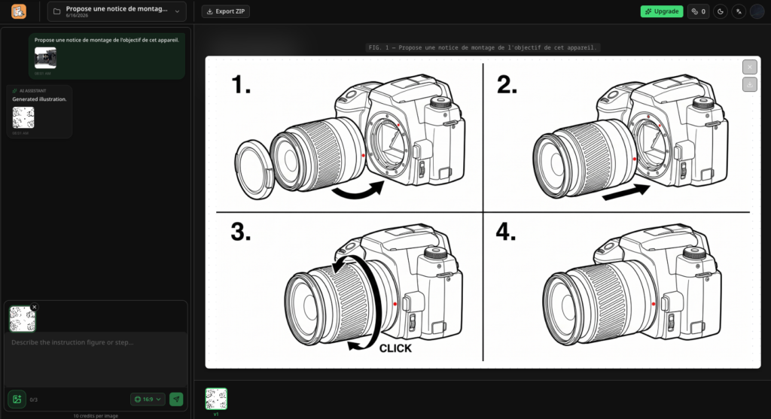Remove the attached image from the prompt
The height and width of the screenshot is (419, 771).
[x=35, y=307]
